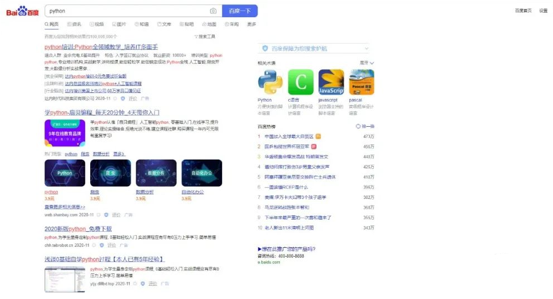Click the green C语言 icon
The image size is (553, 299).
300,83
